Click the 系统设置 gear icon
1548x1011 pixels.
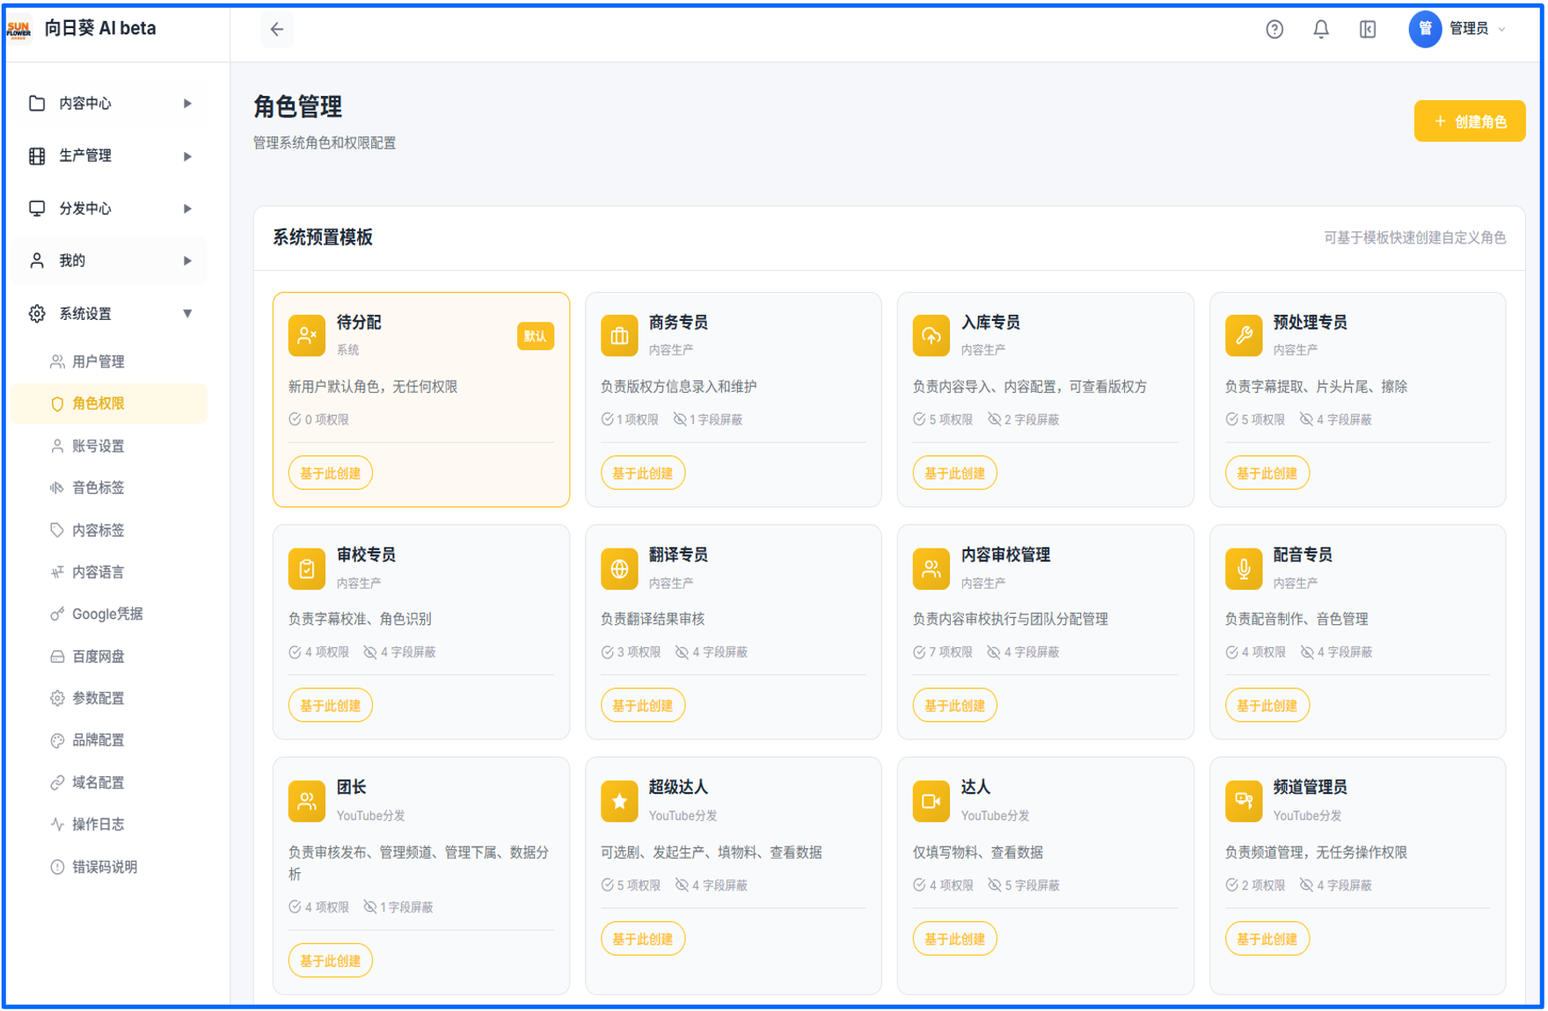37,314
